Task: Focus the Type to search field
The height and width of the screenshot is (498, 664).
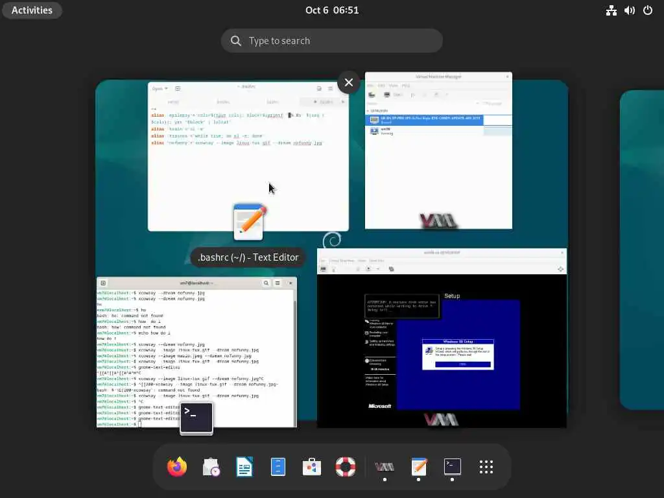Action: 332,41
